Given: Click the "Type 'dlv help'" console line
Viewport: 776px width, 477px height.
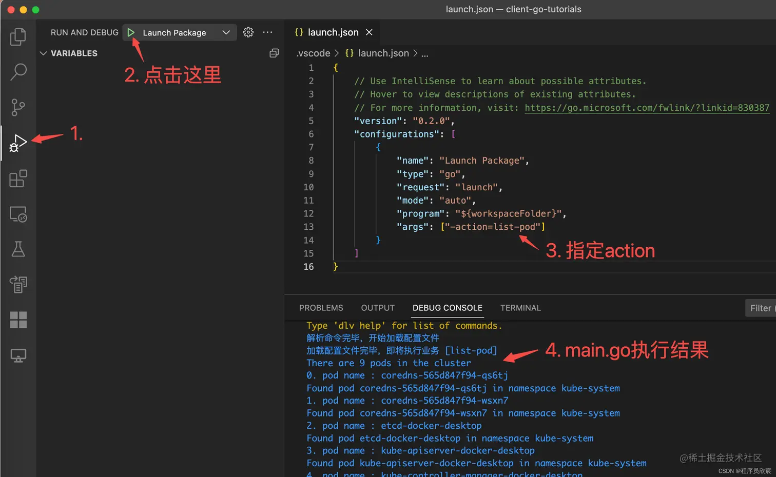Looking at the screenshot, I should [404, 326].
